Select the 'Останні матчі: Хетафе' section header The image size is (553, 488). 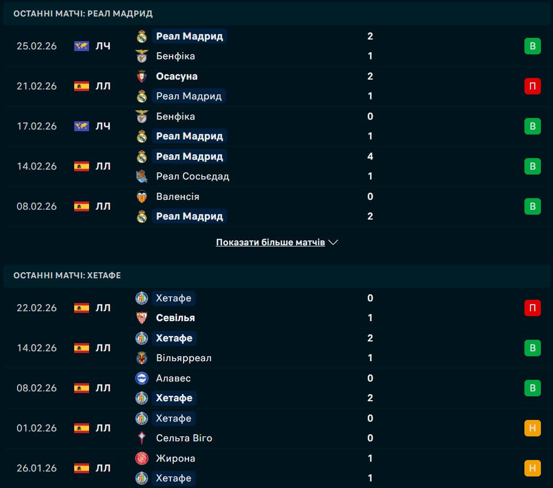point(67,275)
